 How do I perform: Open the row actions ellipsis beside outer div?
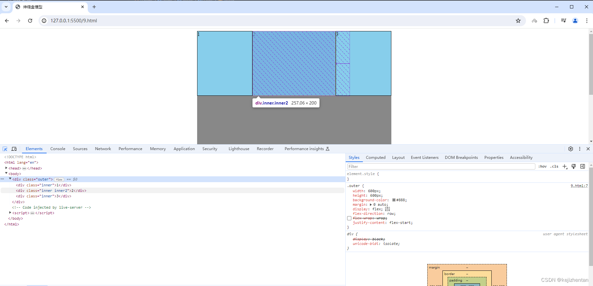2,179
